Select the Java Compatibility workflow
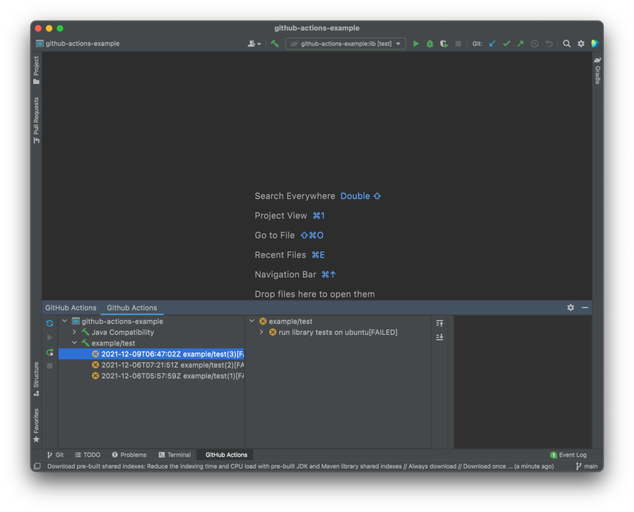This screenshot has height=512, width=634. 123,332
